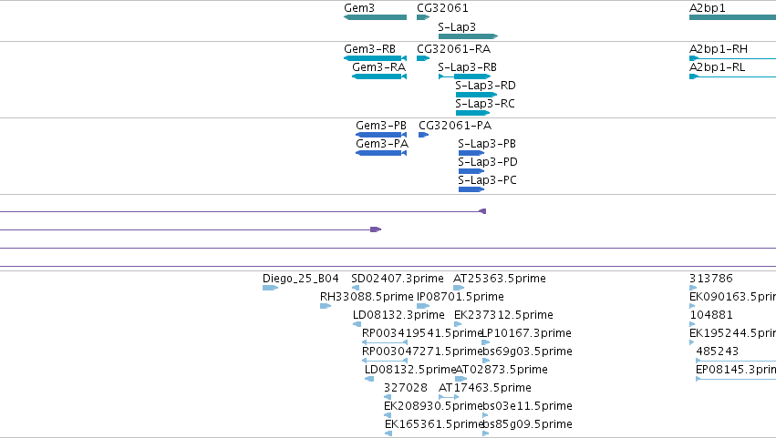This screenshot has width=776, height=438.
Task: Select the S-Lap3-PD protein feature
Action: 471,171
